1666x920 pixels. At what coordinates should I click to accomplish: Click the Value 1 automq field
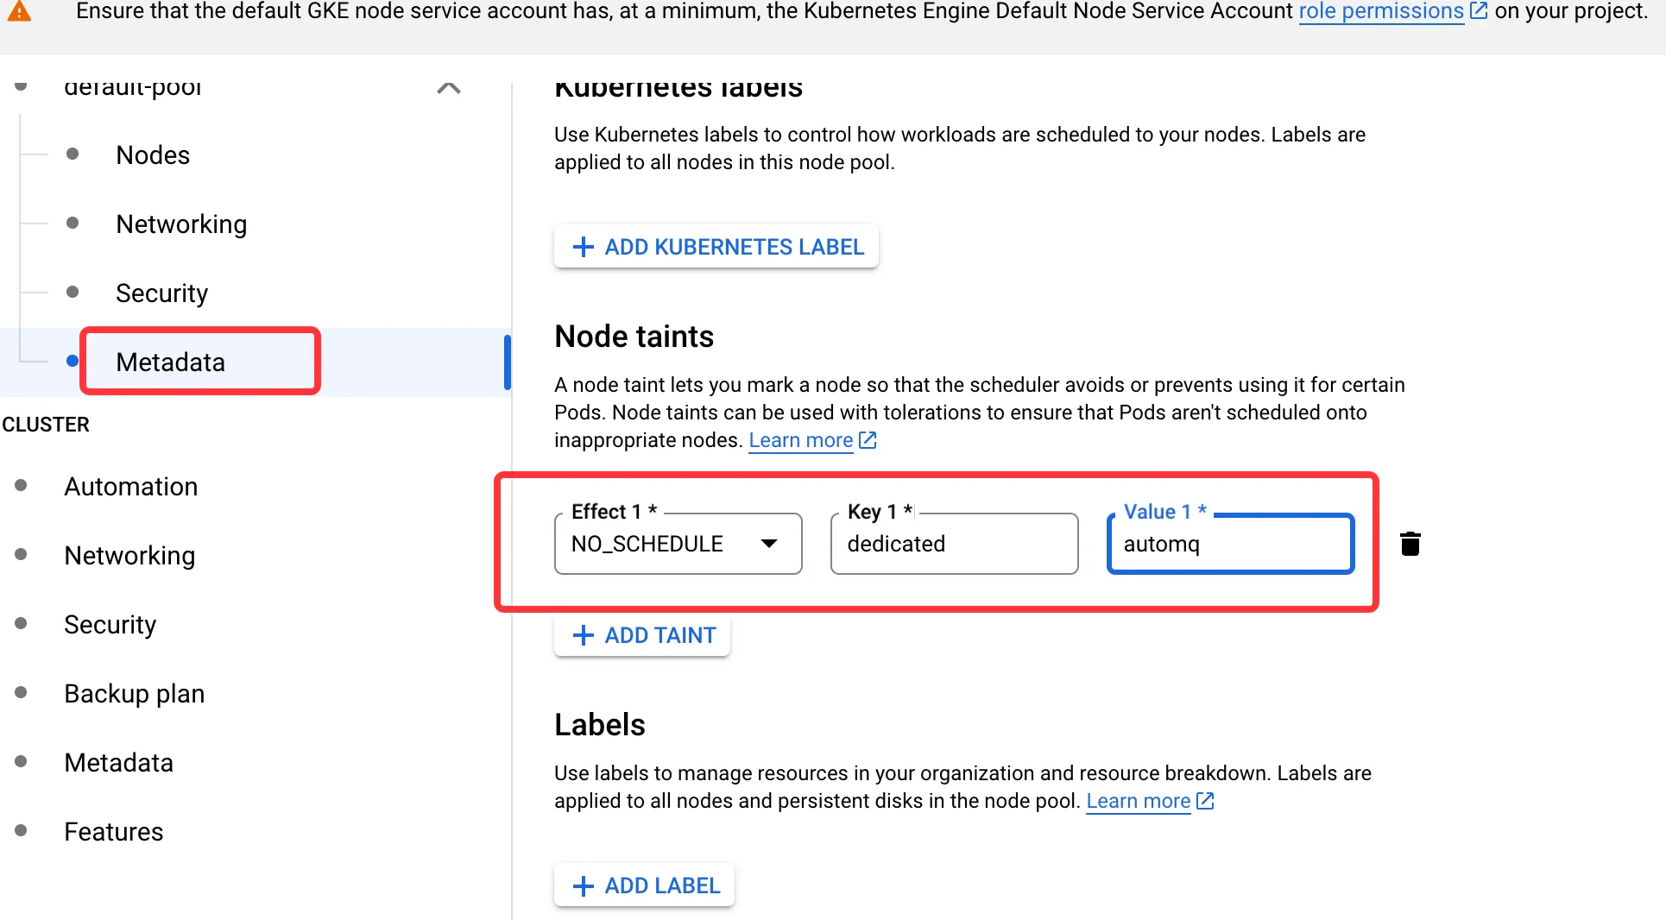[1230, 544]
